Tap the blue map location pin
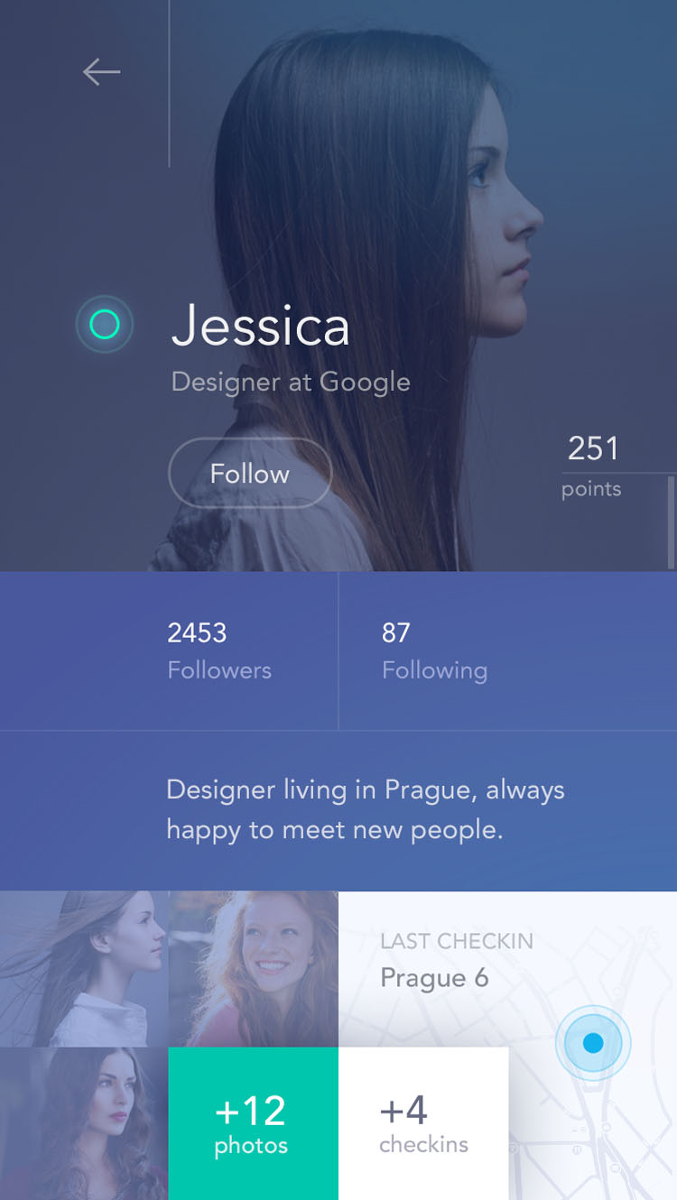 (x=593, y=1043)
